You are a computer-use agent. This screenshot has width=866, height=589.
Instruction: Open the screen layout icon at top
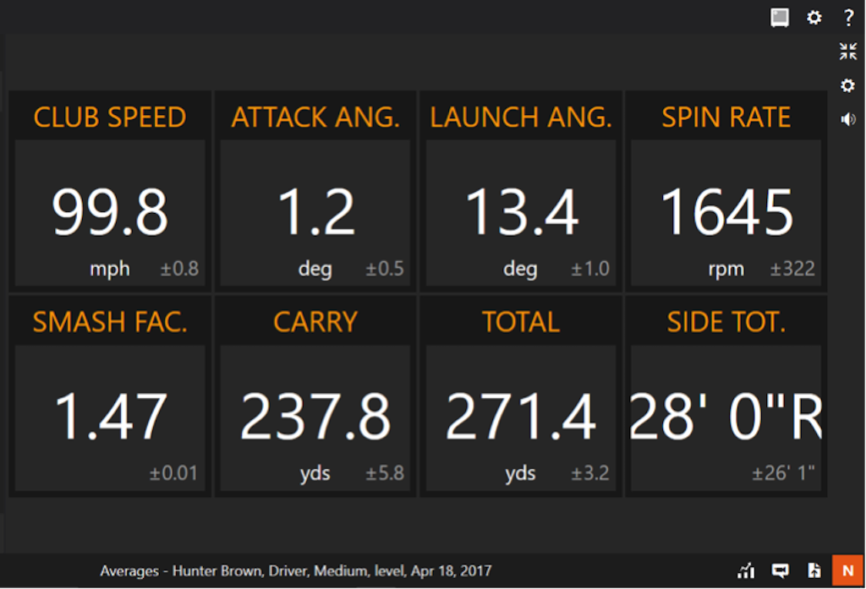779,17
